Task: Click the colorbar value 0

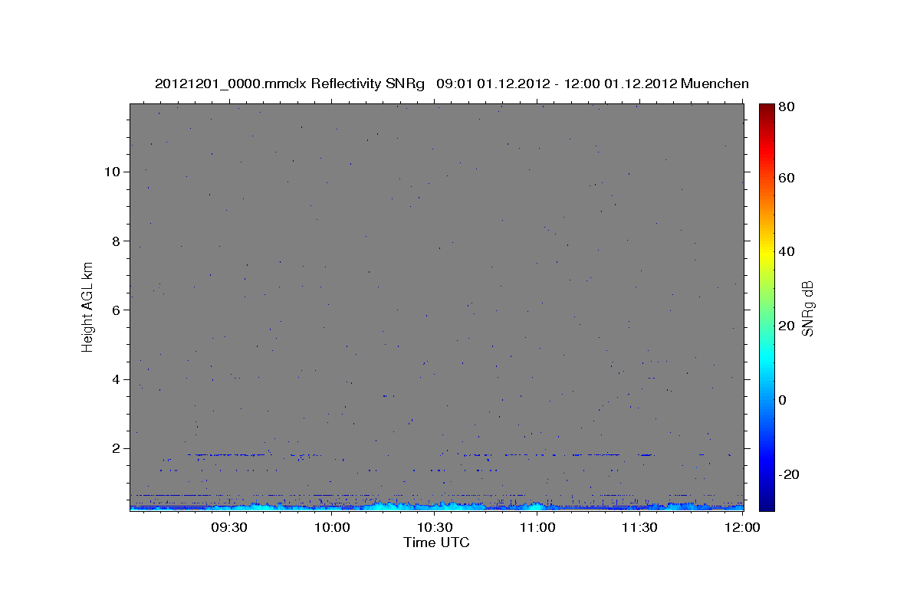Action: tap(783, 400)
